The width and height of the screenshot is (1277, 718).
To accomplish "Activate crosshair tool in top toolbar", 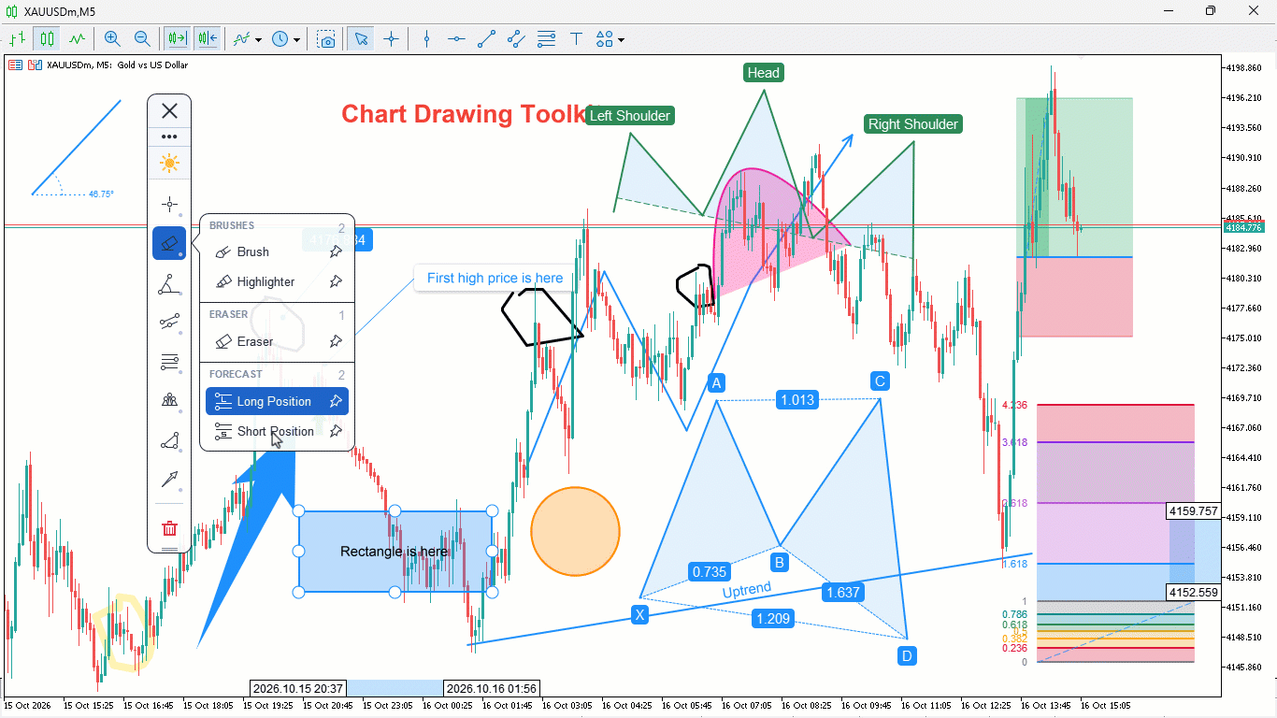I will 391,39.
